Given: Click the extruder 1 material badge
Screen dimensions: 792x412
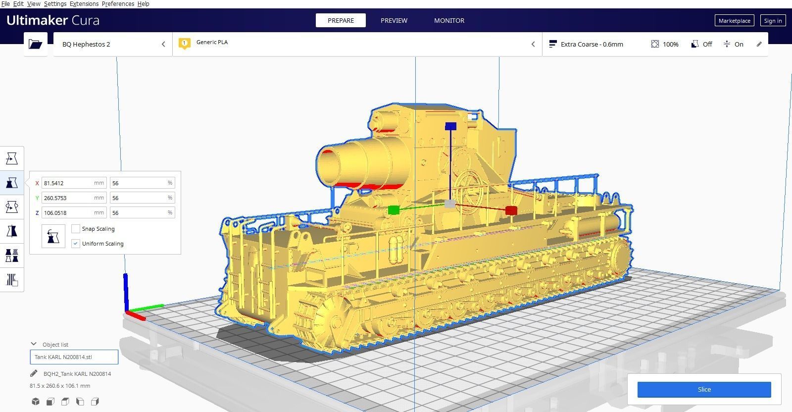Looking at the screenshot, I should point(185,44).
